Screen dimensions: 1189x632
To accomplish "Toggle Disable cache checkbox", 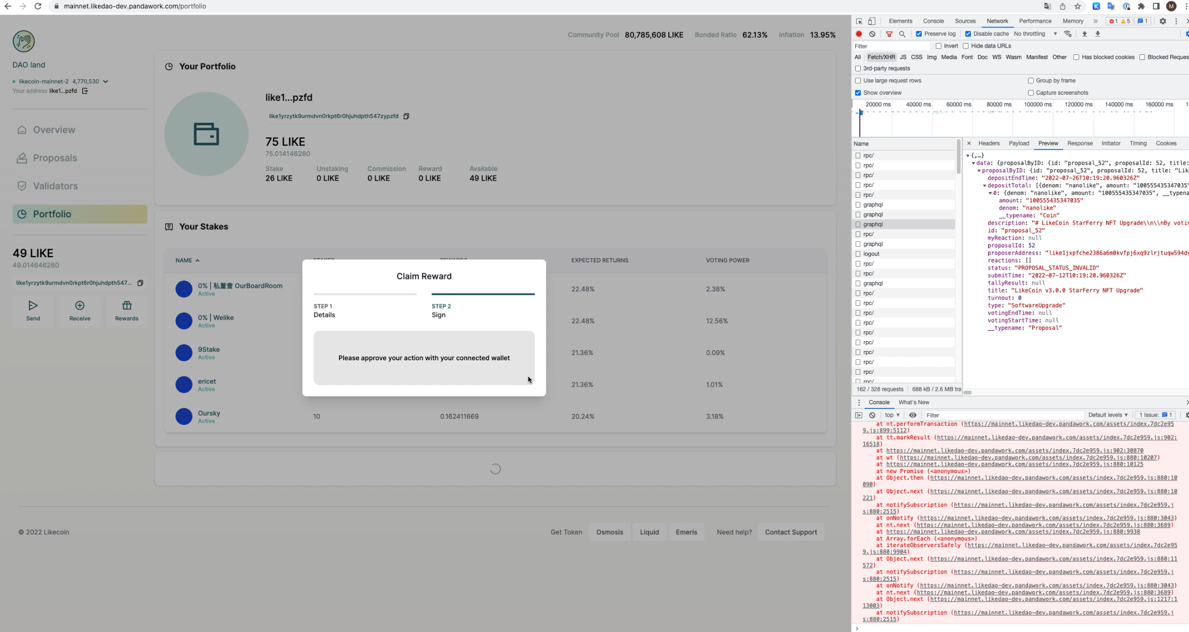I will click(x=968, y=34).
